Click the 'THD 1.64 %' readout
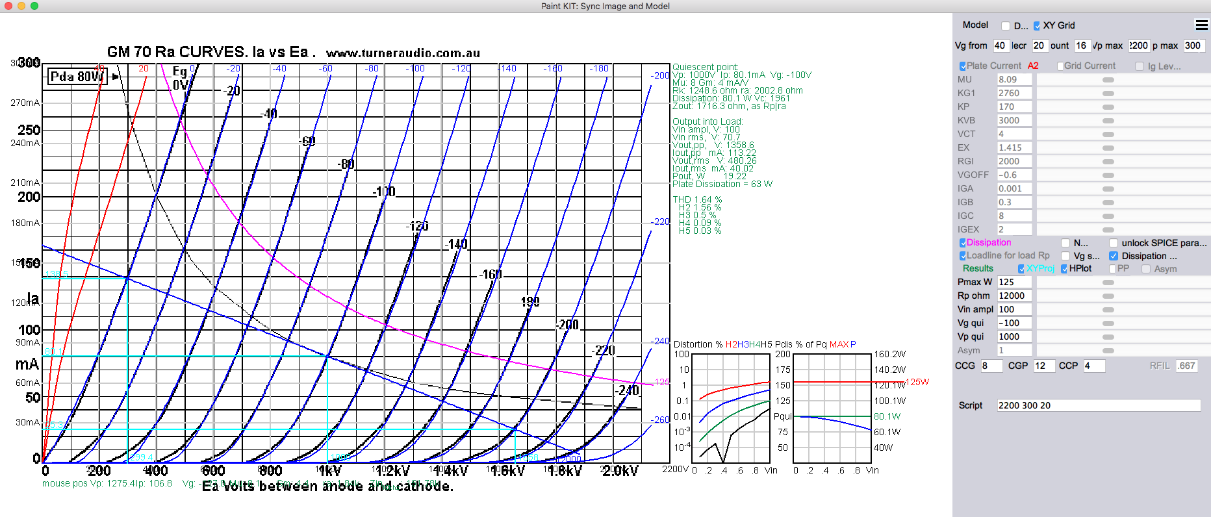 (x=697, y=199)
